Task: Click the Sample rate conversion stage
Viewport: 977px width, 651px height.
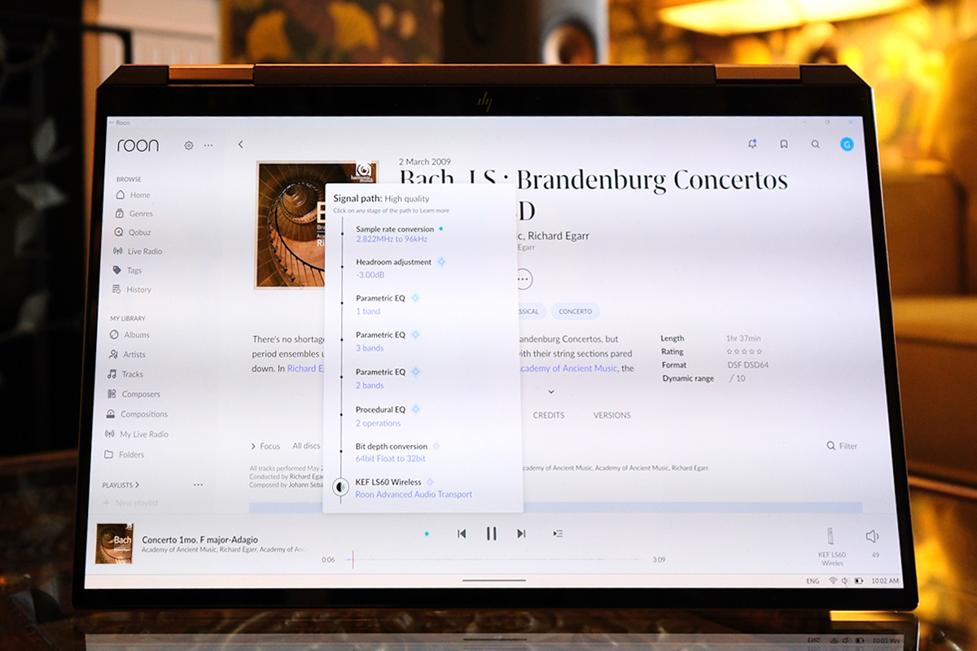Action: coord(395,229)
